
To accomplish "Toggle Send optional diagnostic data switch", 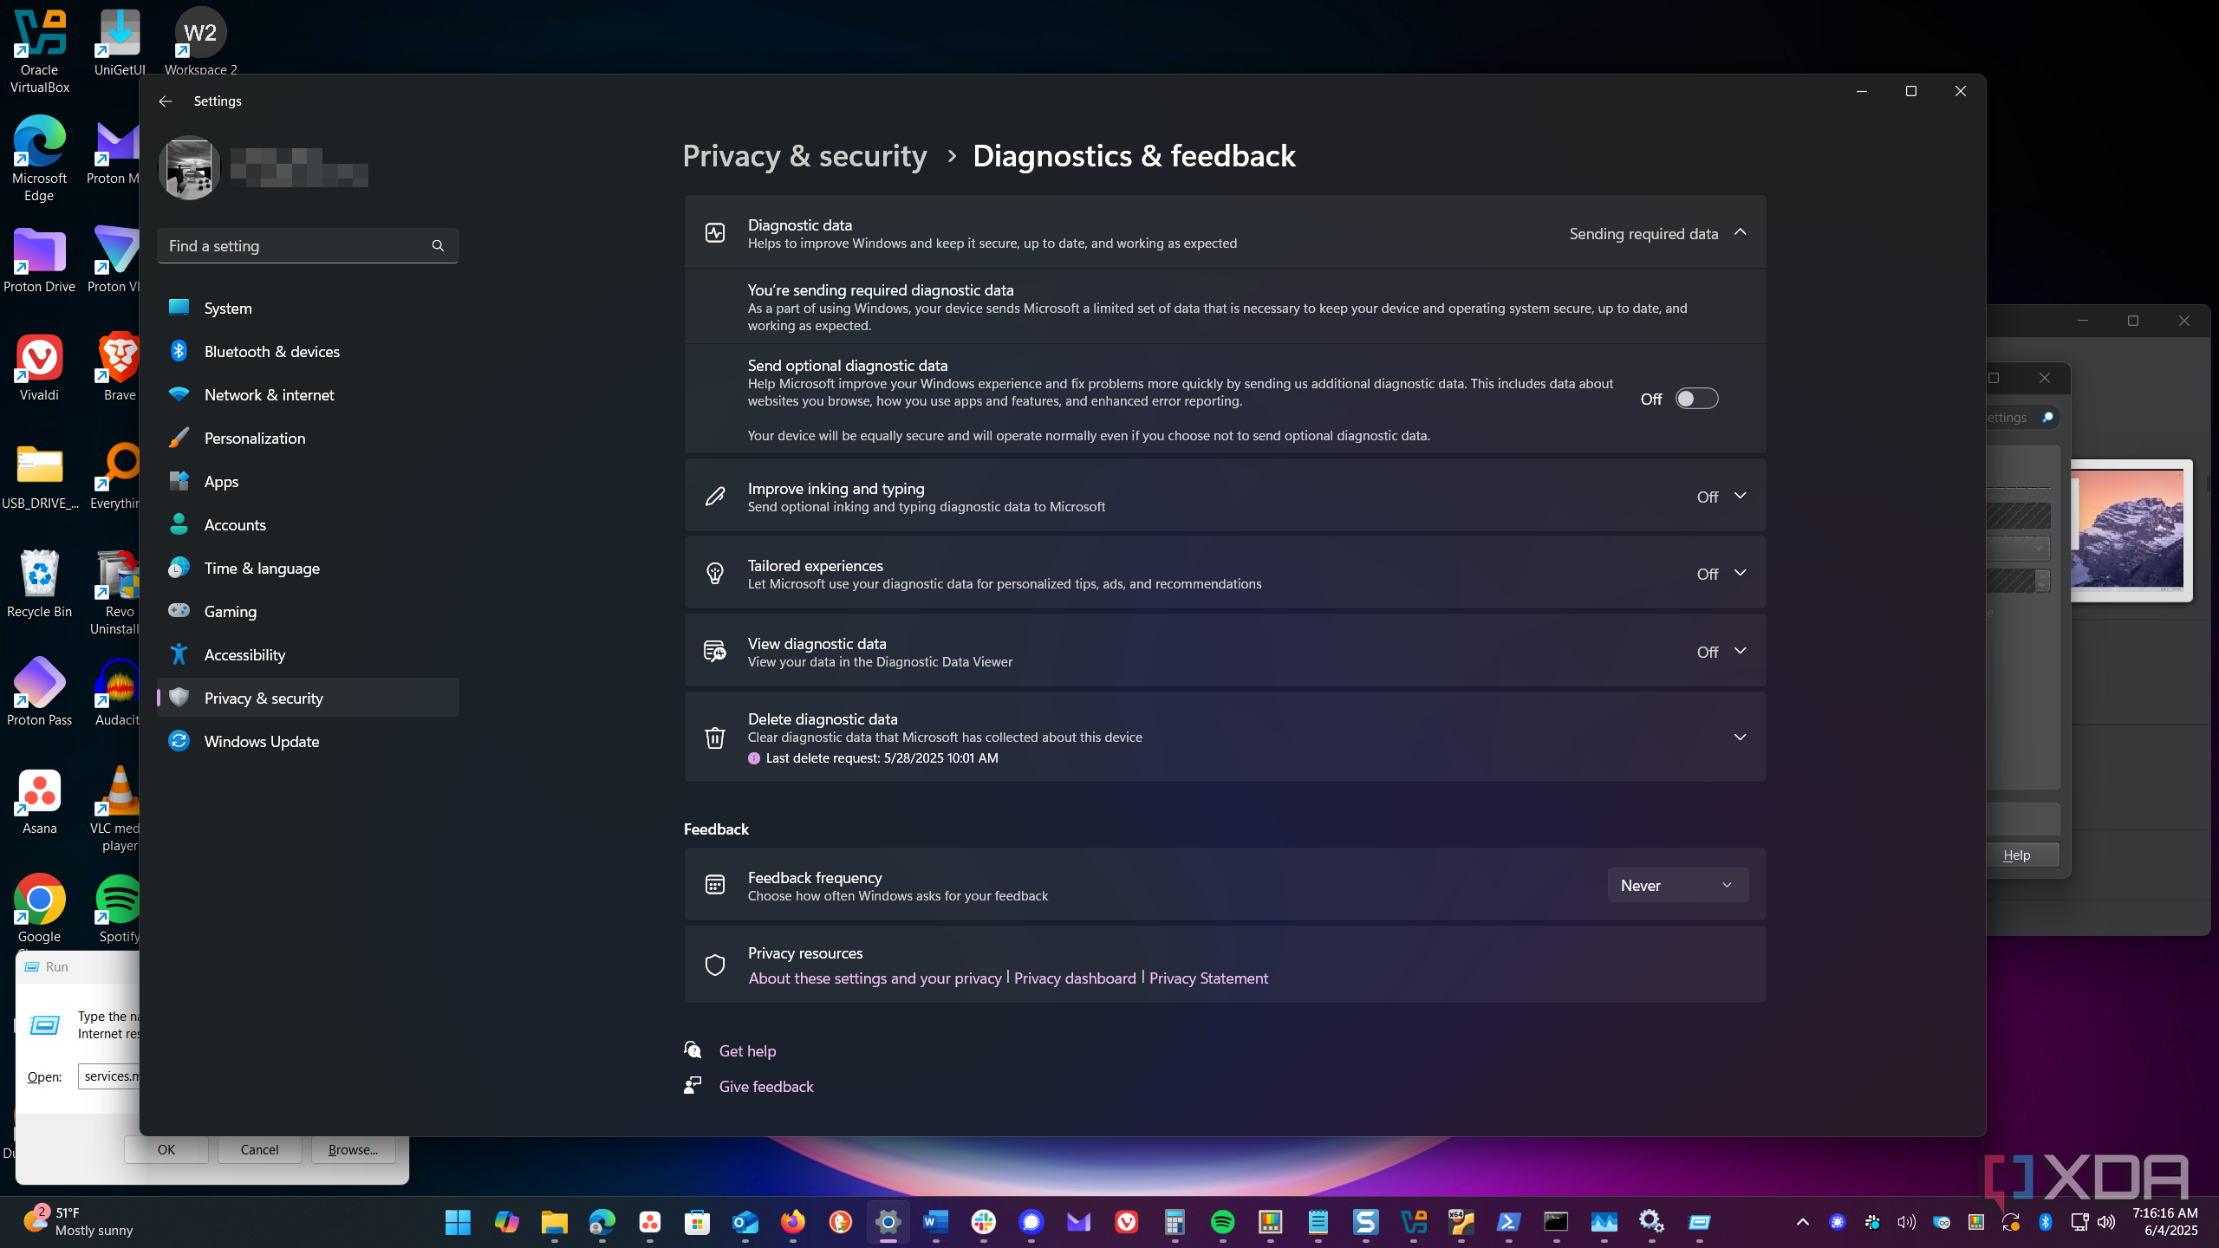I will point(1695,399).
